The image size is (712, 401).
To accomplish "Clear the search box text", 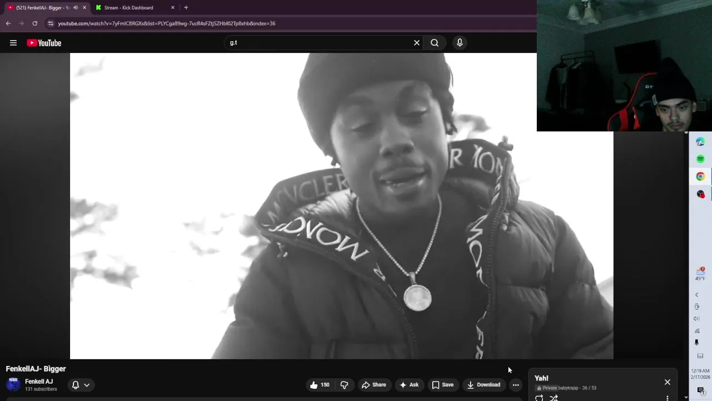I will 417,43.
